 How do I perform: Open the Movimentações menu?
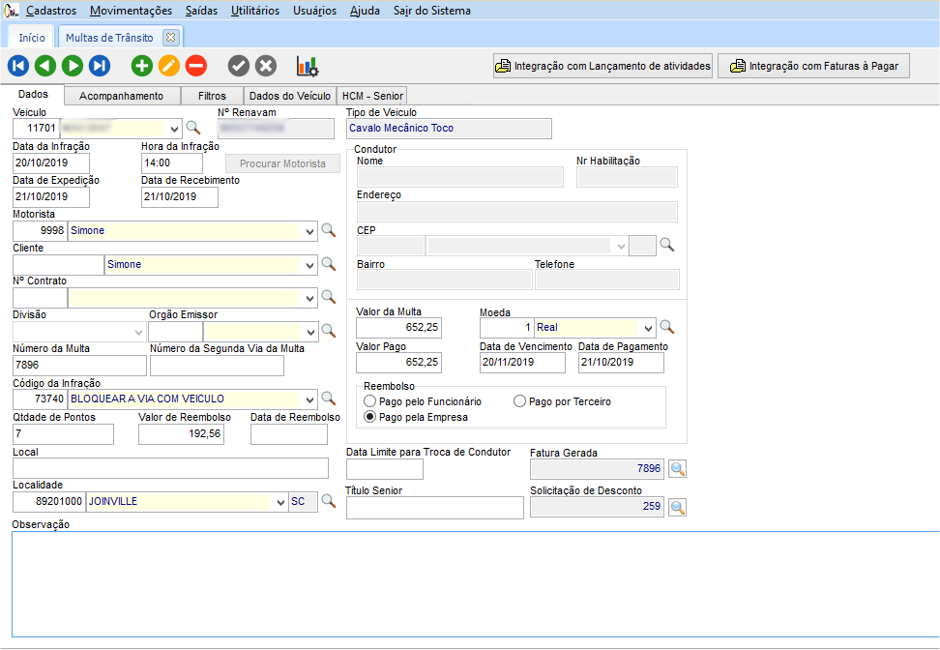coord(131,11)
